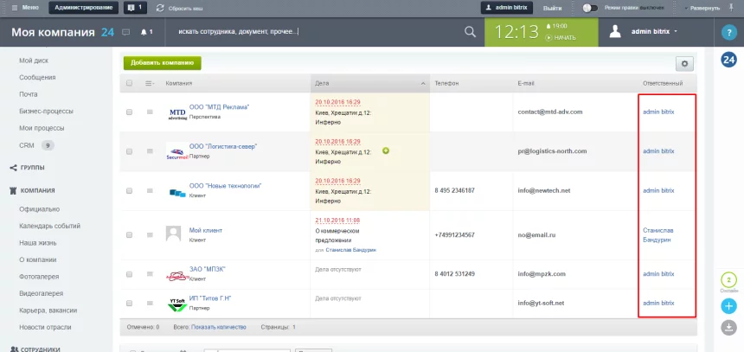This screenshot has width=744, height=352.
Task: Click the green plus on Логистика-север deal
Action: [386, 150]
